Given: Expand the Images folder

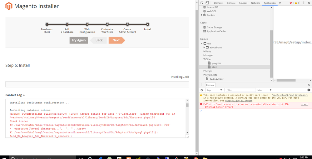Looking at the screenshot, I should point(204,55).
